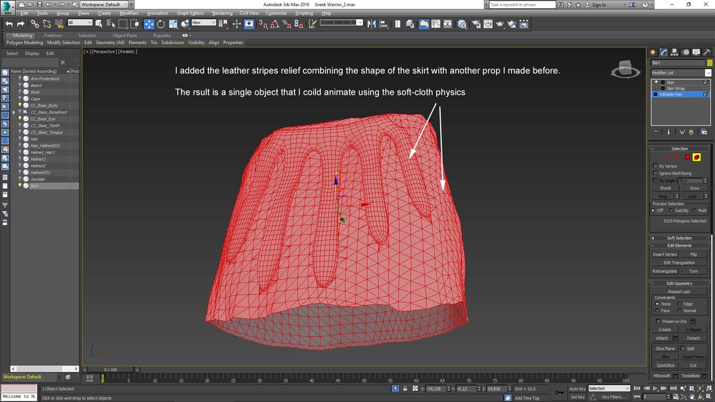Image resolution: width=715 pixels, height=402 pixels.
Task: Select the Multi preview selection radio
Action: (694, 210)
